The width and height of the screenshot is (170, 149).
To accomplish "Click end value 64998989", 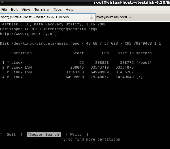I will pyautogui.click(x=100, y=72).
